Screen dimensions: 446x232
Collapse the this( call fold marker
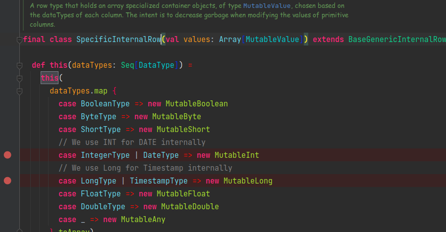(x=19, y=78)
